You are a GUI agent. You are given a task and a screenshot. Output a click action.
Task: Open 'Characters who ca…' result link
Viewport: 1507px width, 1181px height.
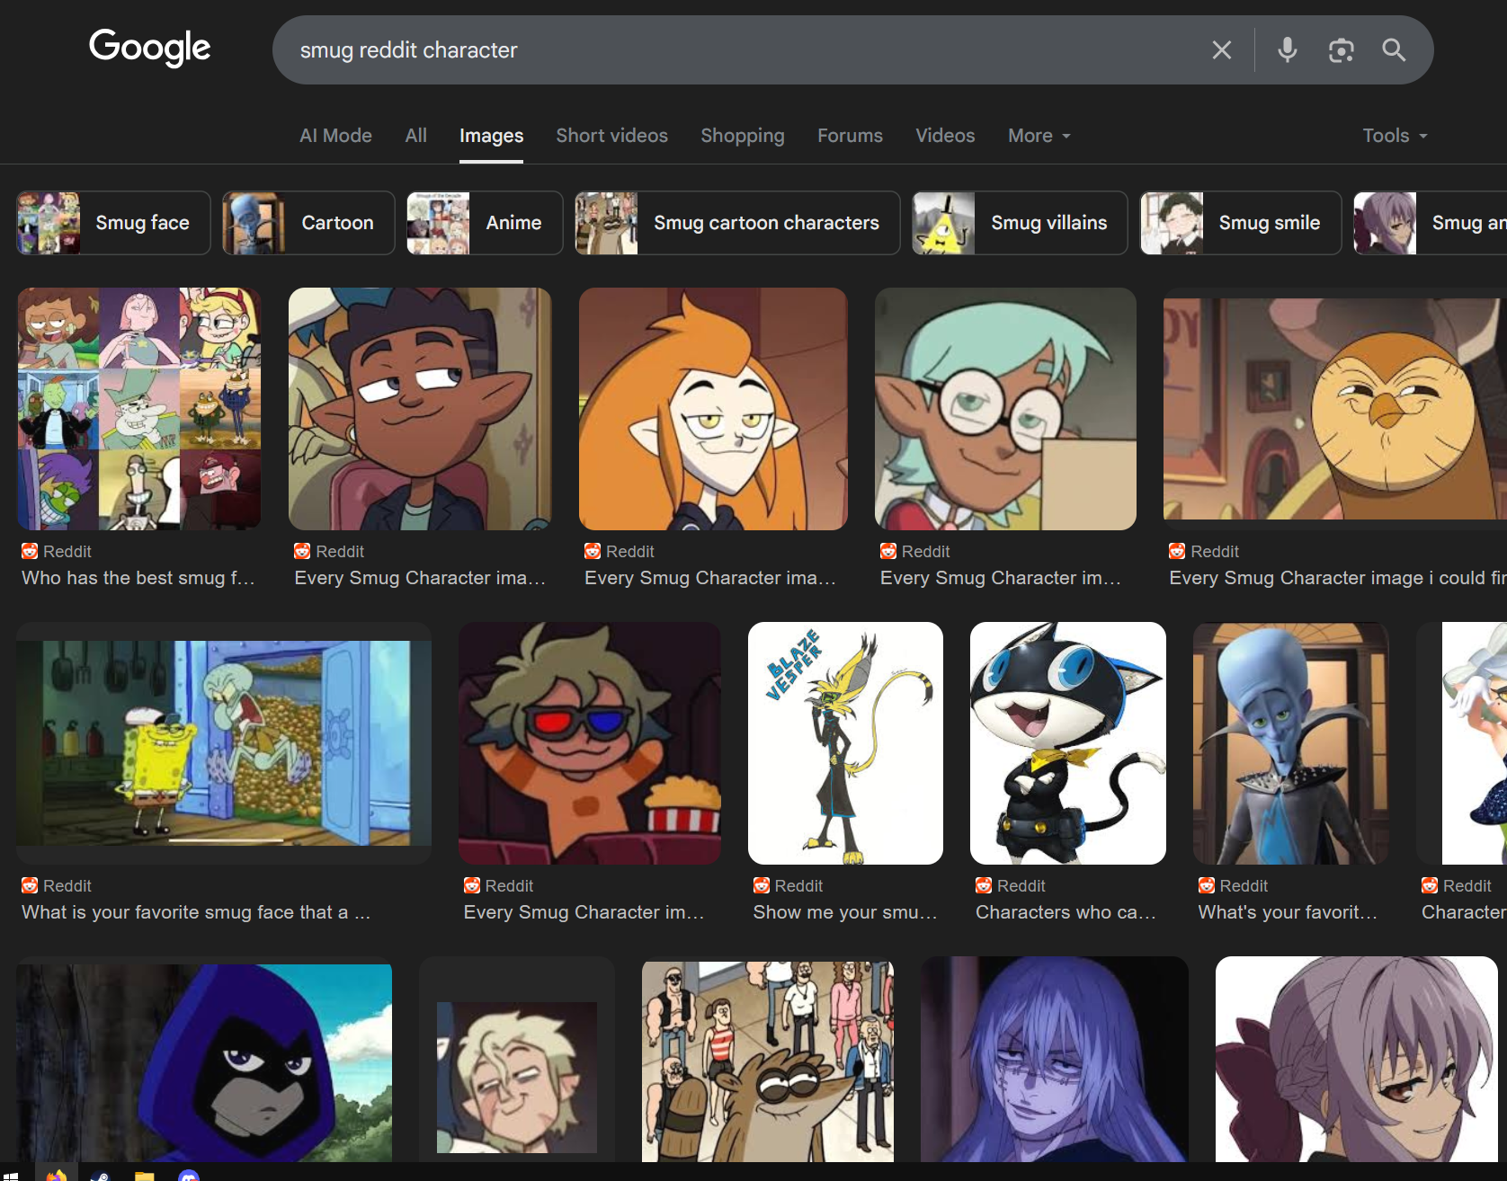[x=1066, y=912]
